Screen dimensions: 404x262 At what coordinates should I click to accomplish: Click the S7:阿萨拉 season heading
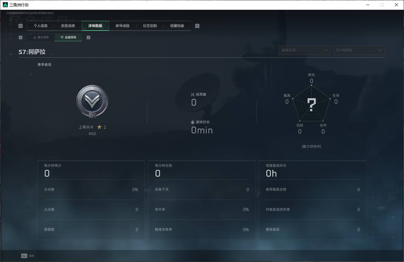[32, 52]
